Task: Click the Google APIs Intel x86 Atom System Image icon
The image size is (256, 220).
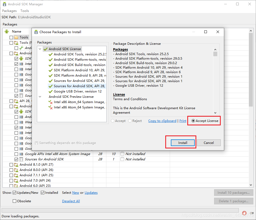Action: pos(21,154)
